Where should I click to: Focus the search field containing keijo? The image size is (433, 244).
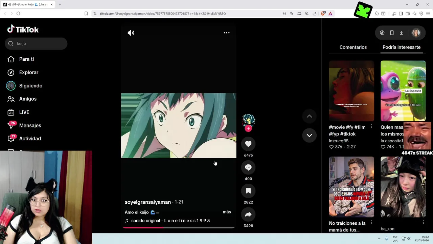36,43
